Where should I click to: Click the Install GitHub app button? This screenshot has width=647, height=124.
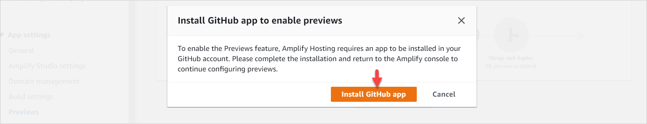click(x=373, y=94)
